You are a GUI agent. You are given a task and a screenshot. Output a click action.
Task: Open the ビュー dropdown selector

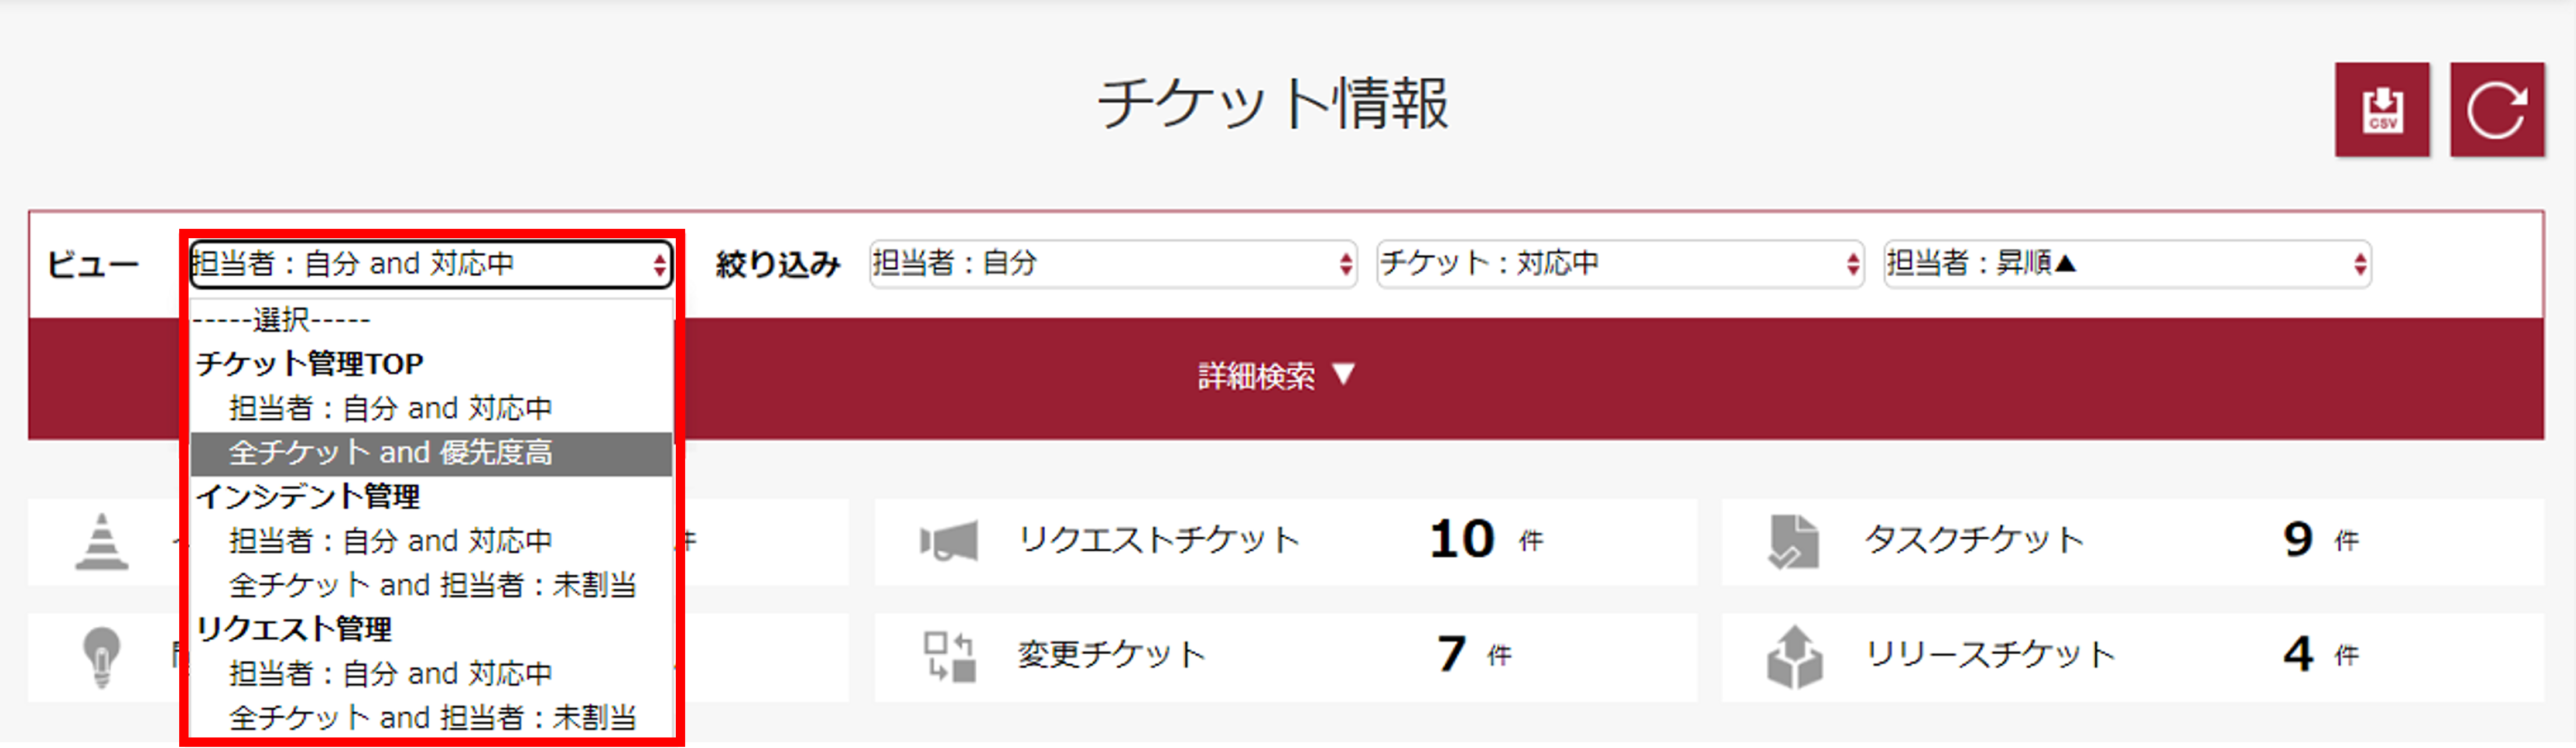click(x=431, y=264)
